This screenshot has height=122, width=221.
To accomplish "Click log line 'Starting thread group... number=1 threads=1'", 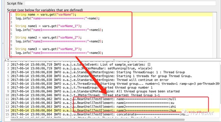I will (115, 84).
